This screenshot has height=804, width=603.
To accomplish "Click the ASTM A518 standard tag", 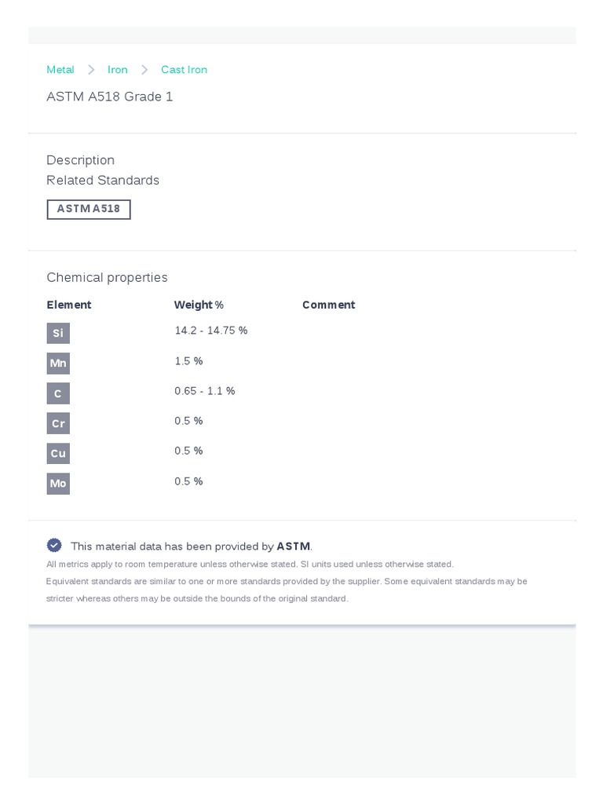I will [89, 209].
